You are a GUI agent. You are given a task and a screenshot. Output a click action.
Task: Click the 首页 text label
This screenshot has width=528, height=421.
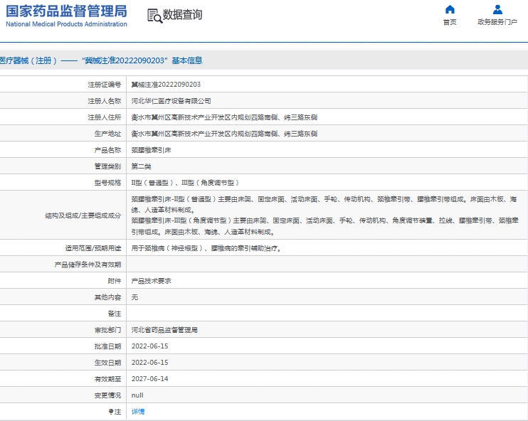pyautogui.click(x=450, y=22)
